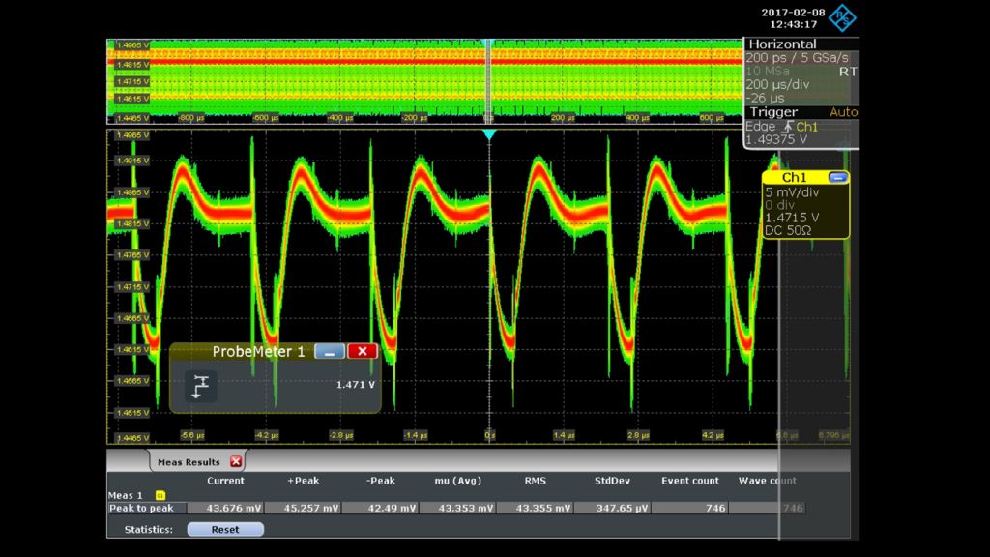Minimize the ProbeMeter 1 dialog

click(x=332, y=351)
